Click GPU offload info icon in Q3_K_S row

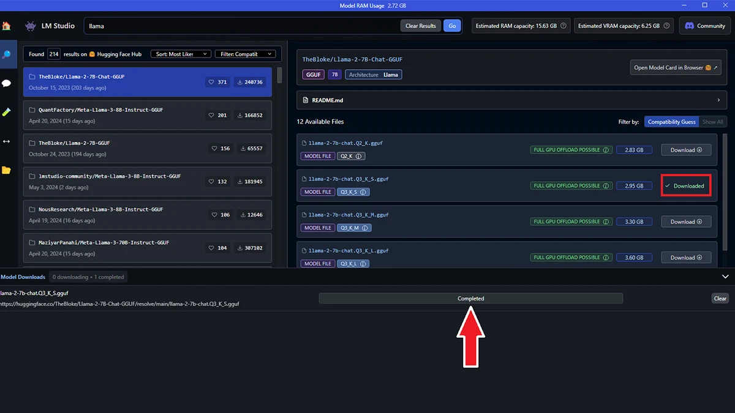[x=606, y=185]
